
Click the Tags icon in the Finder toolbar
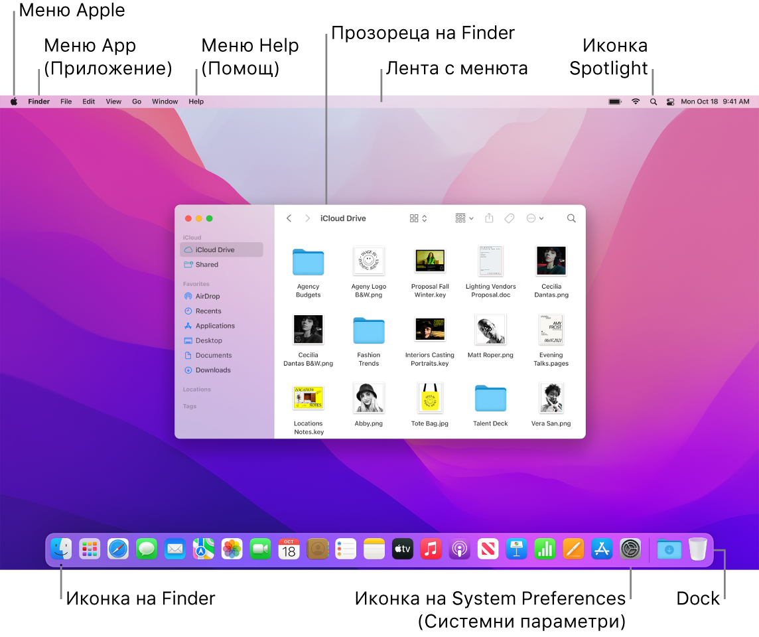tap(509, 218)
